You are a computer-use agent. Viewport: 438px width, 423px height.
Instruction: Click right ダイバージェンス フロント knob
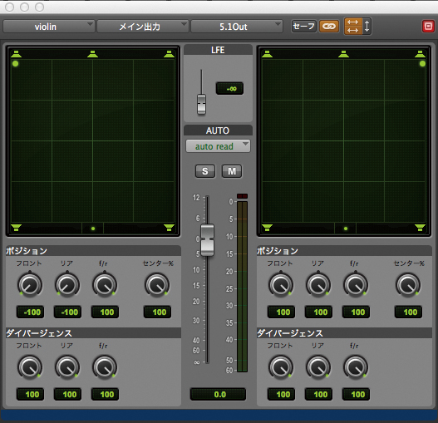(x=281, y=367)
